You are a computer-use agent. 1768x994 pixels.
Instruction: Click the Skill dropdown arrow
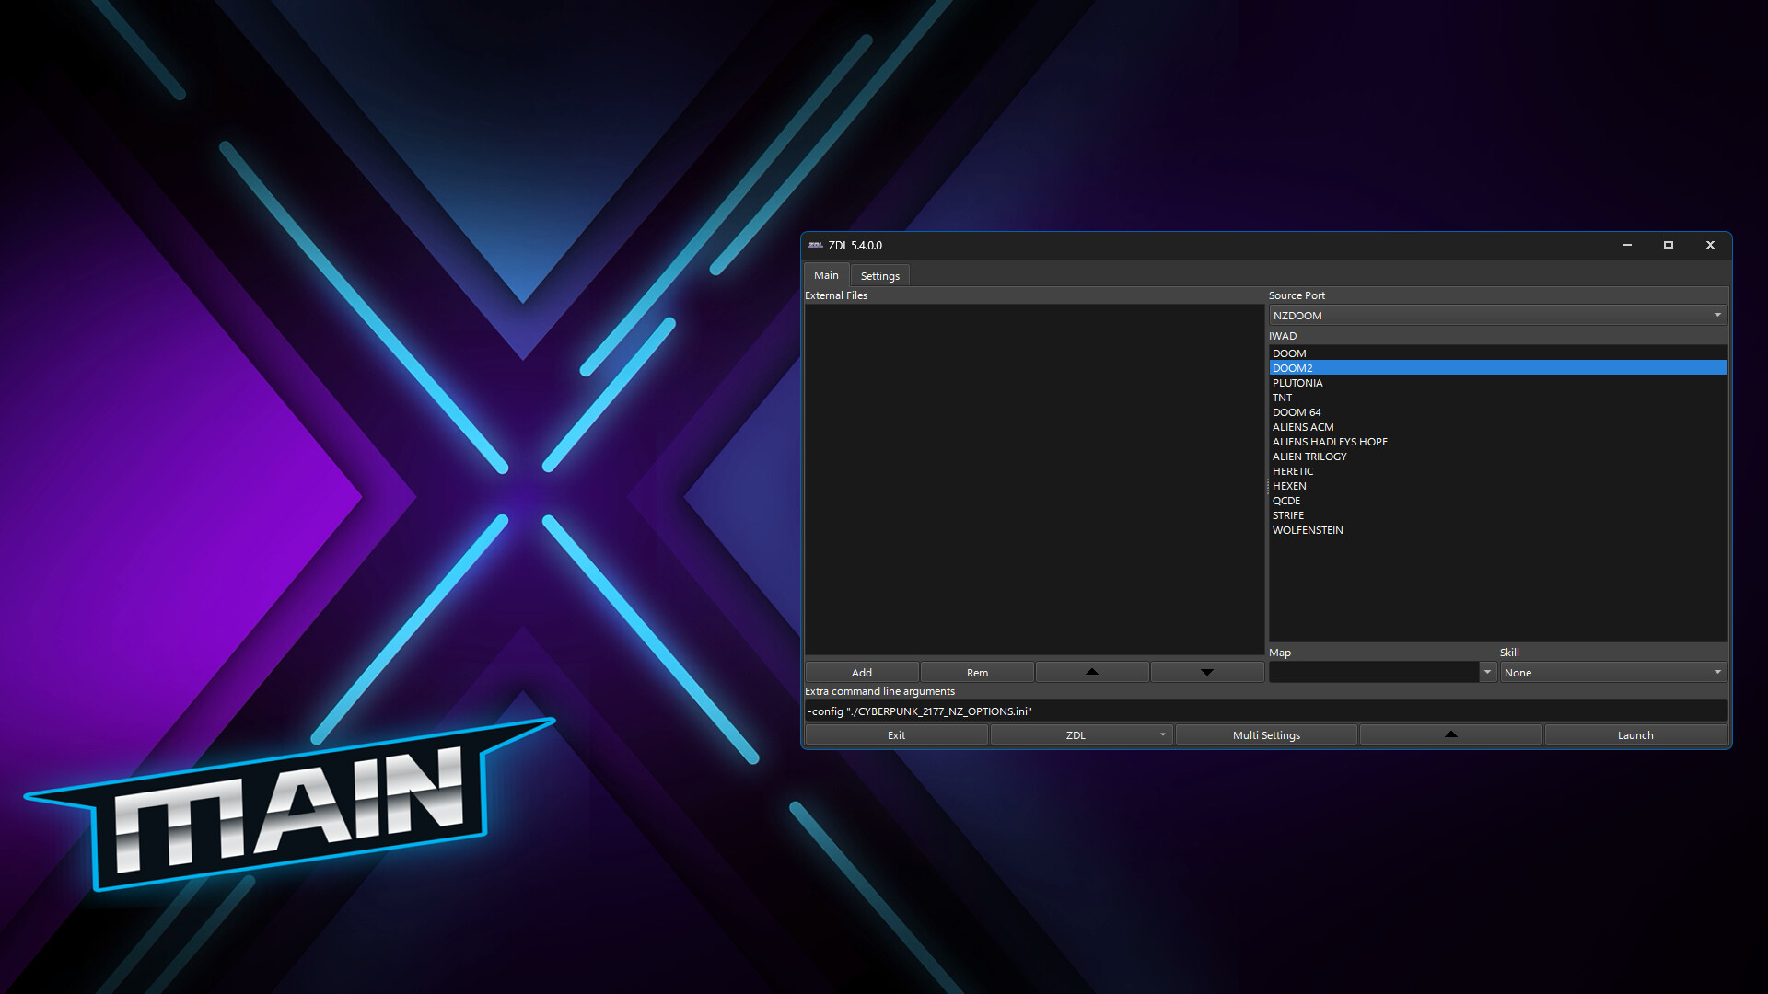pos(1716,672)
